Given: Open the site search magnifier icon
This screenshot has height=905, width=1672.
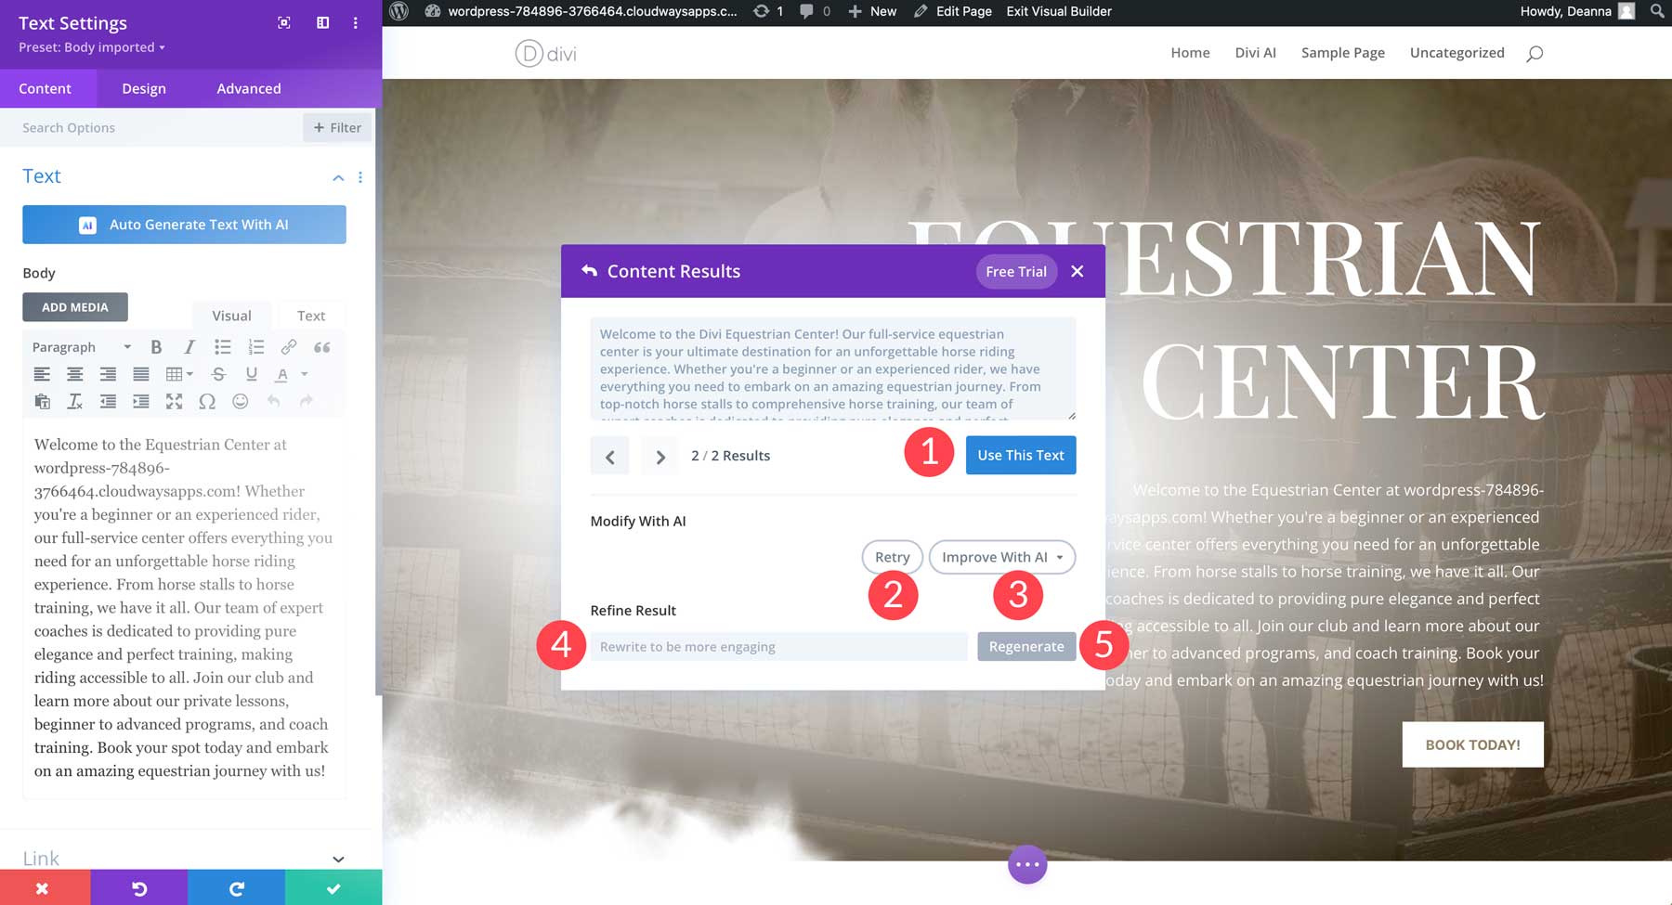Looking at the screenshot, I should coord(1535,53).
